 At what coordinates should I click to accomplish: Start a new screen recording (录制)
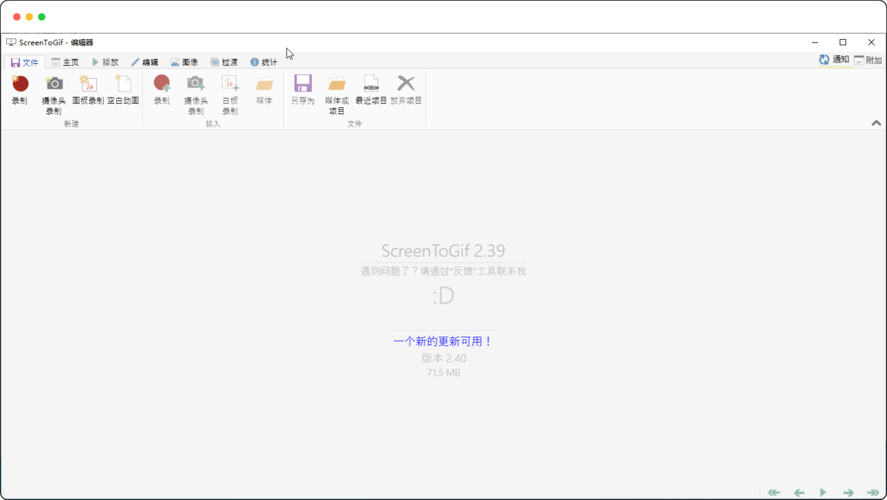coord(19,84)
